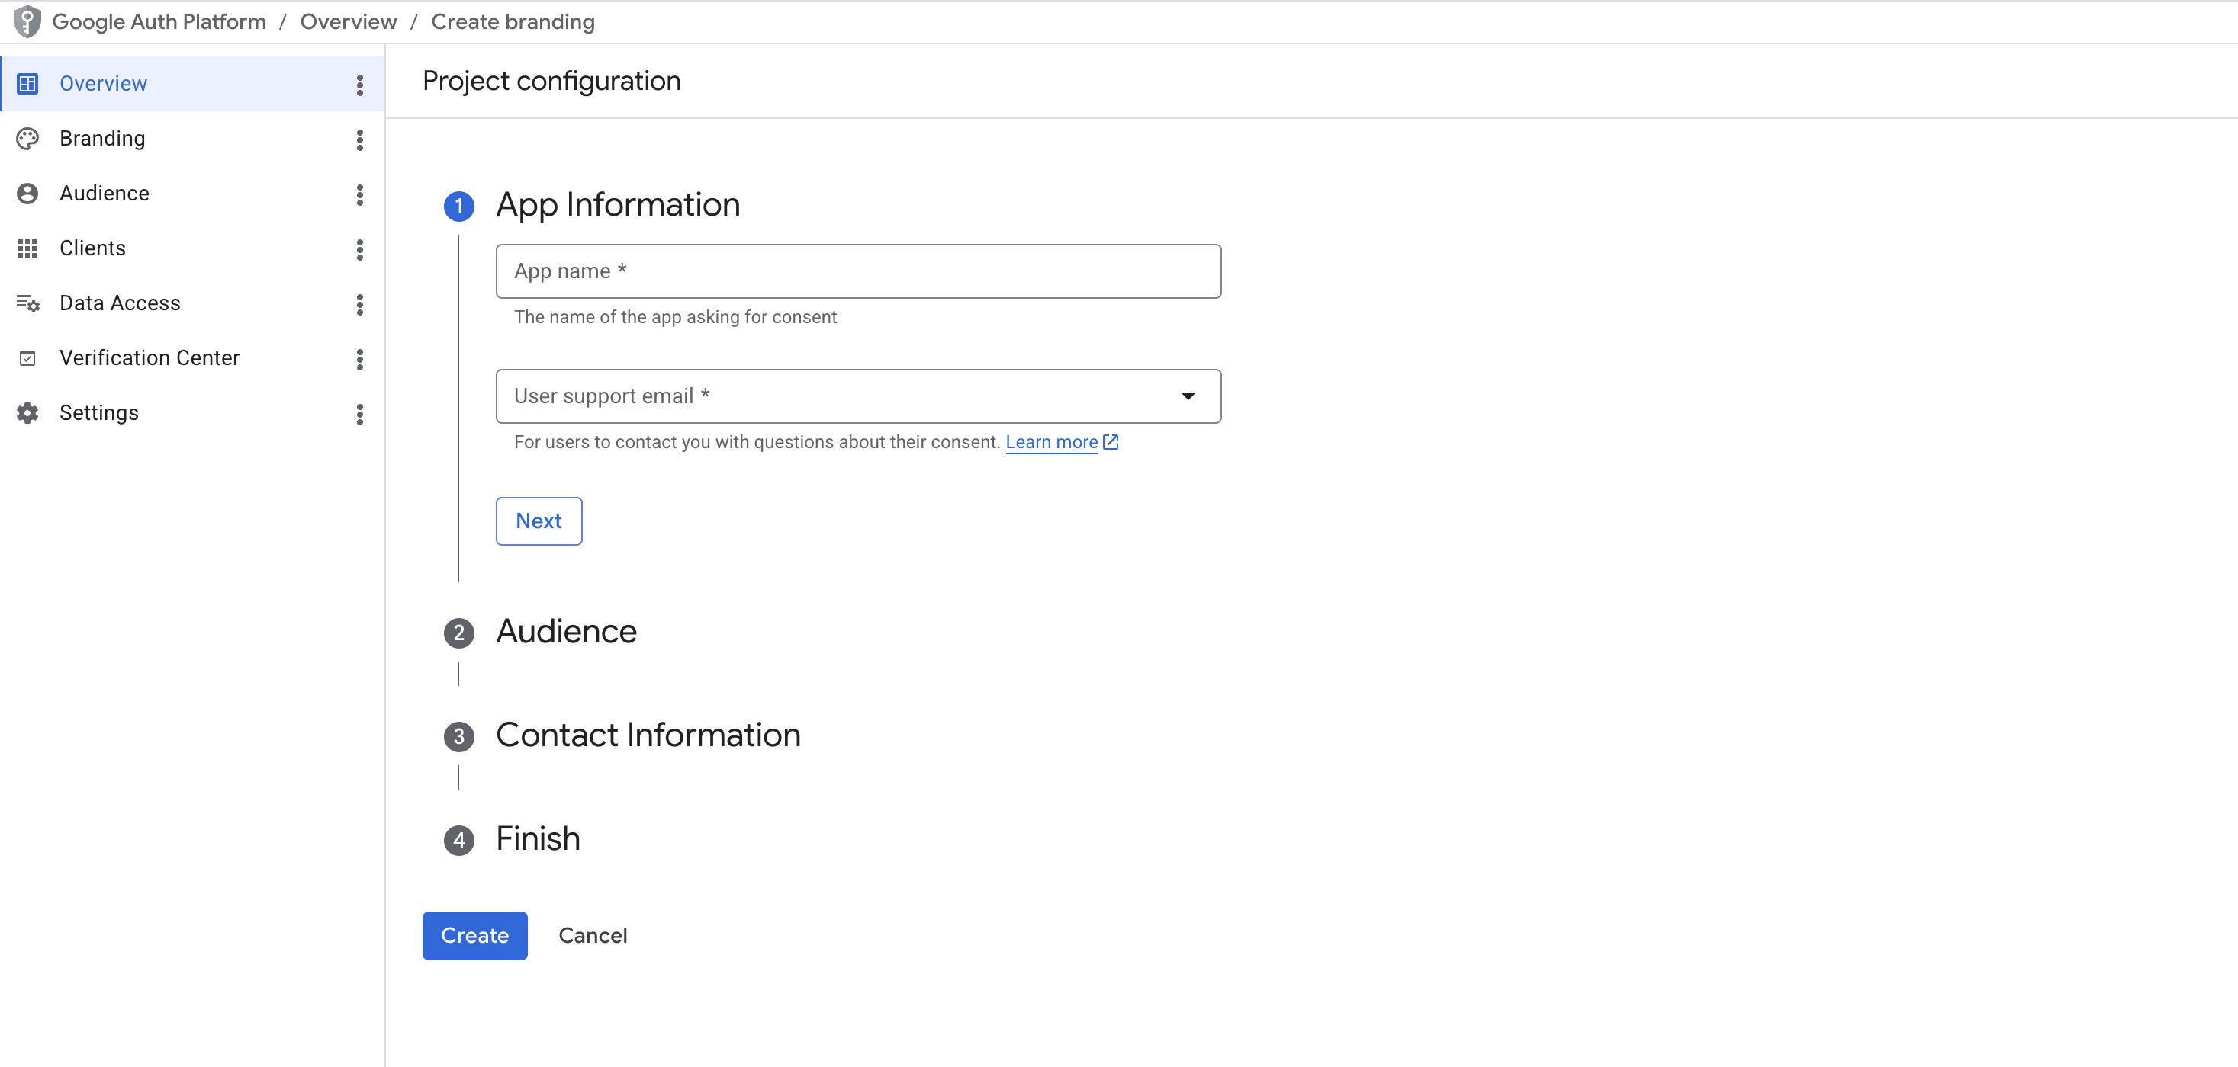Open Data Access from the sidebar
2238x1067 pixels.
click(x=192, y=303)
